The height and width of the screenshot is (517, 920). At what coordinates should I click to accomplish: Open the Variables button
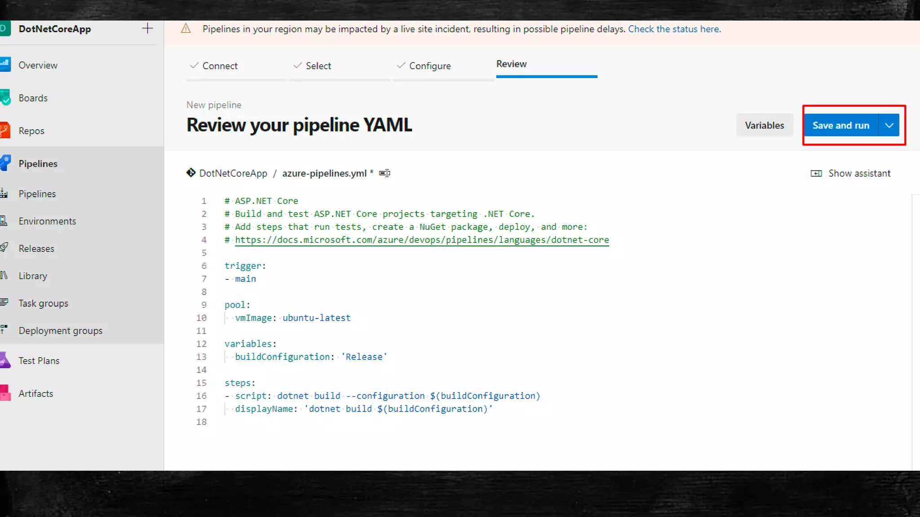pos(765,125)
